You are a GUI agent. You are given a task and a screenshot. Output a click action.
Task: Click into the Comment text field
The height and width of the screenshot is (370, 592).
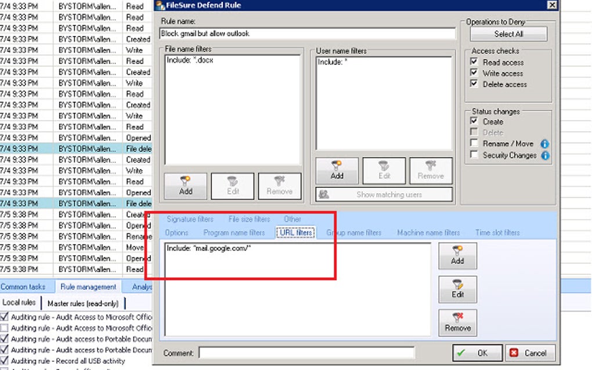click(x=306, y=353)
